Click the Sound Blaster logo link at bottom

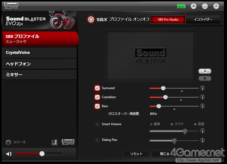point(68,142)
